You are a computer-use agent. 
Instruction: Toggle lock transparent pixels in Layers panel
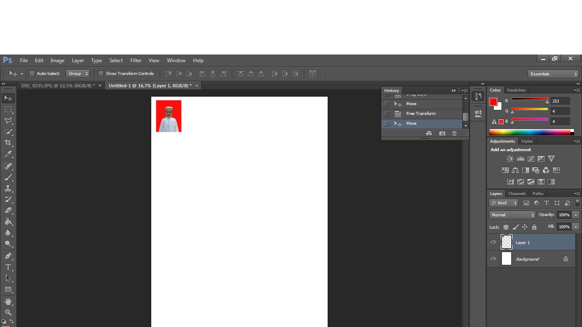click(506, 227)
